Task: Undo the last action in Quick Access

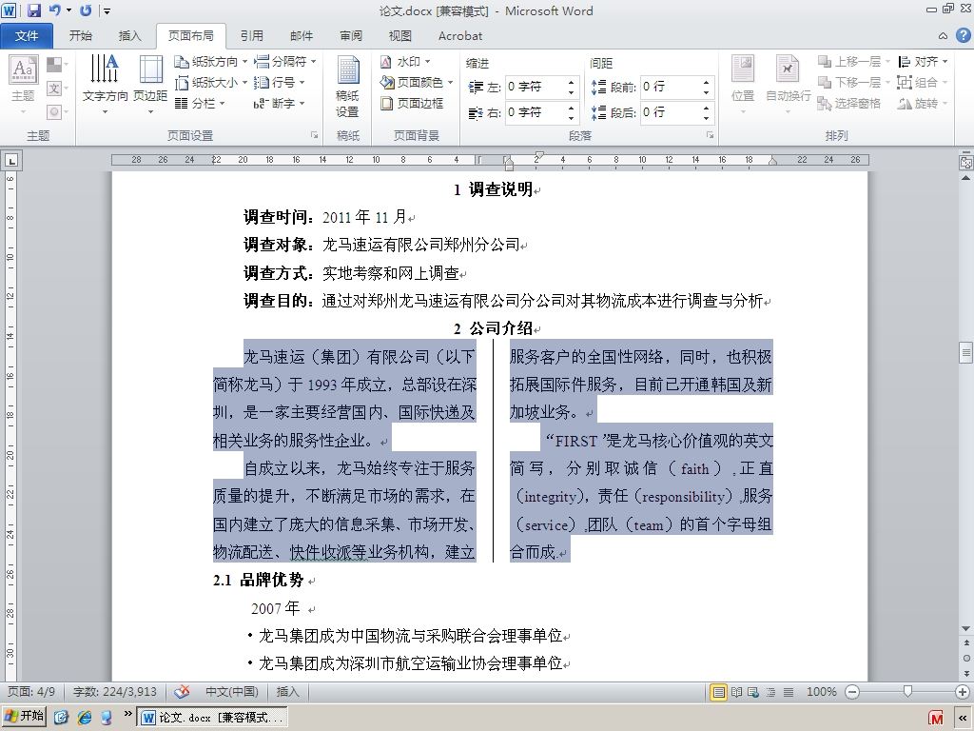Action: tap(55, 10)
